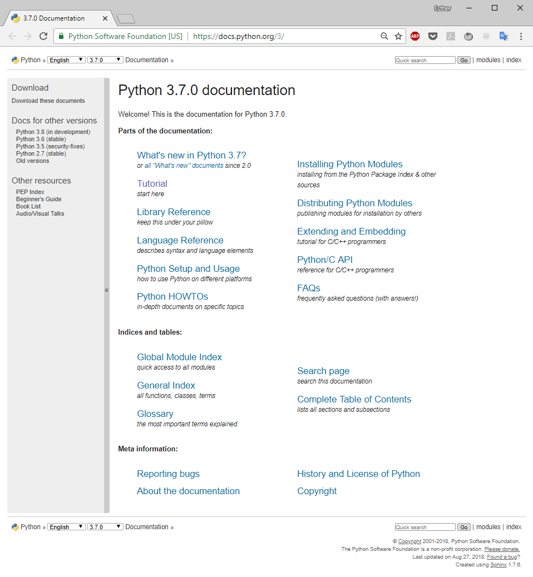Open the Book List link

[28, 206]
